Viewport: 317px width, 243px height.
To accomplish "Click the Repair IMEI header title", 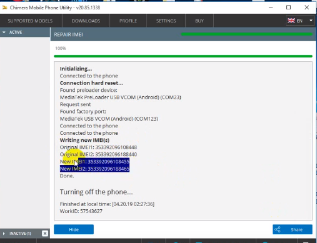I will point(68,34).
